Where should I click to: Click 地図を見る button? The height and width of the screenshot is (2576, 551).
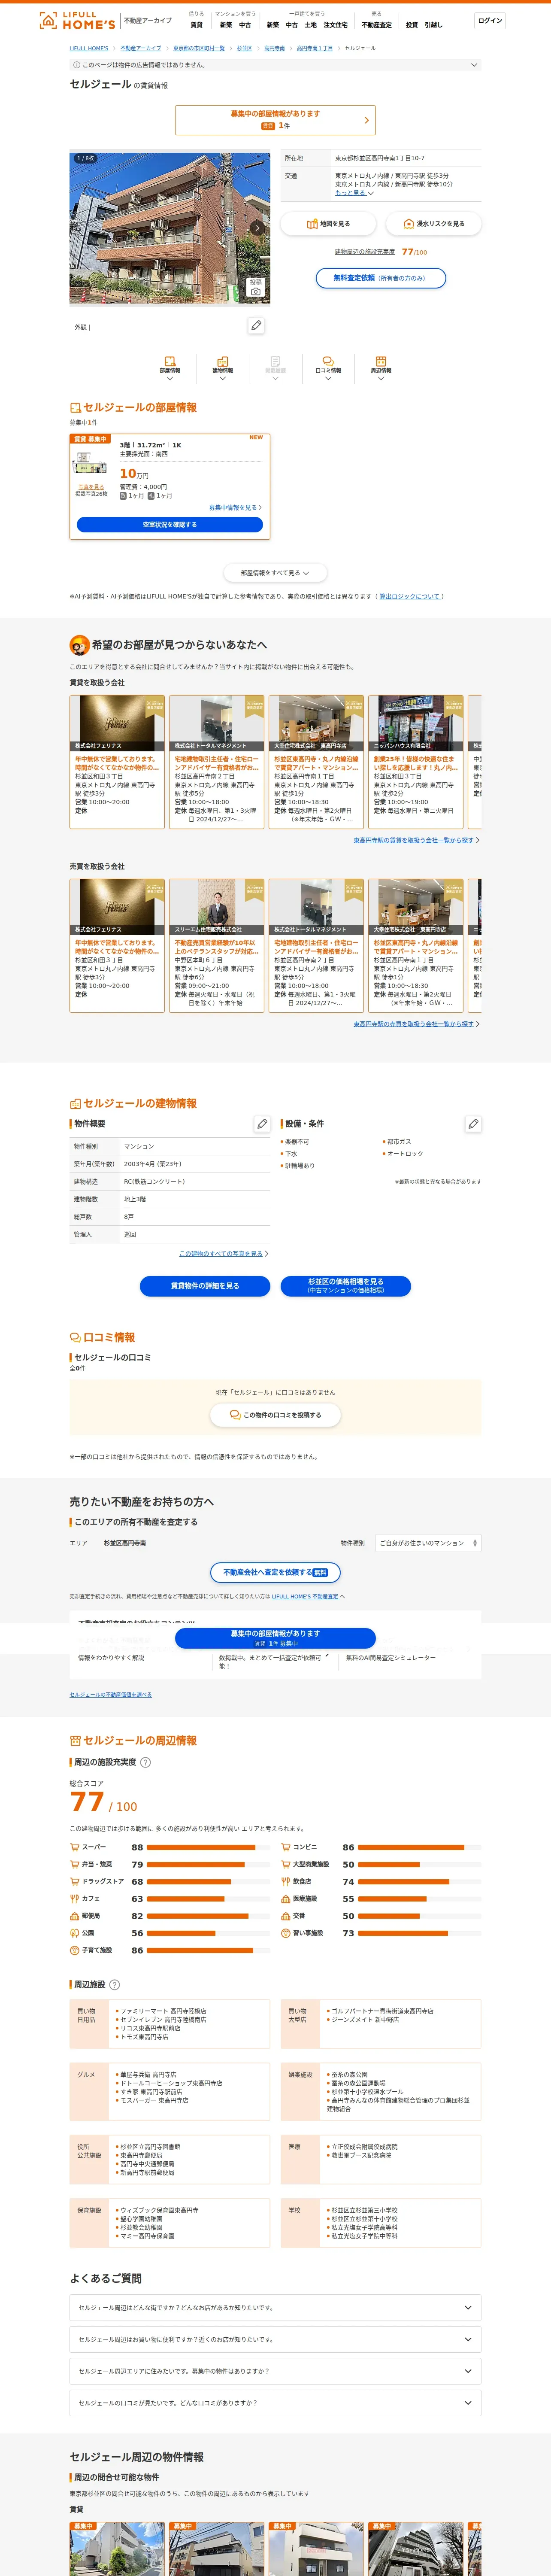(328, 224)
